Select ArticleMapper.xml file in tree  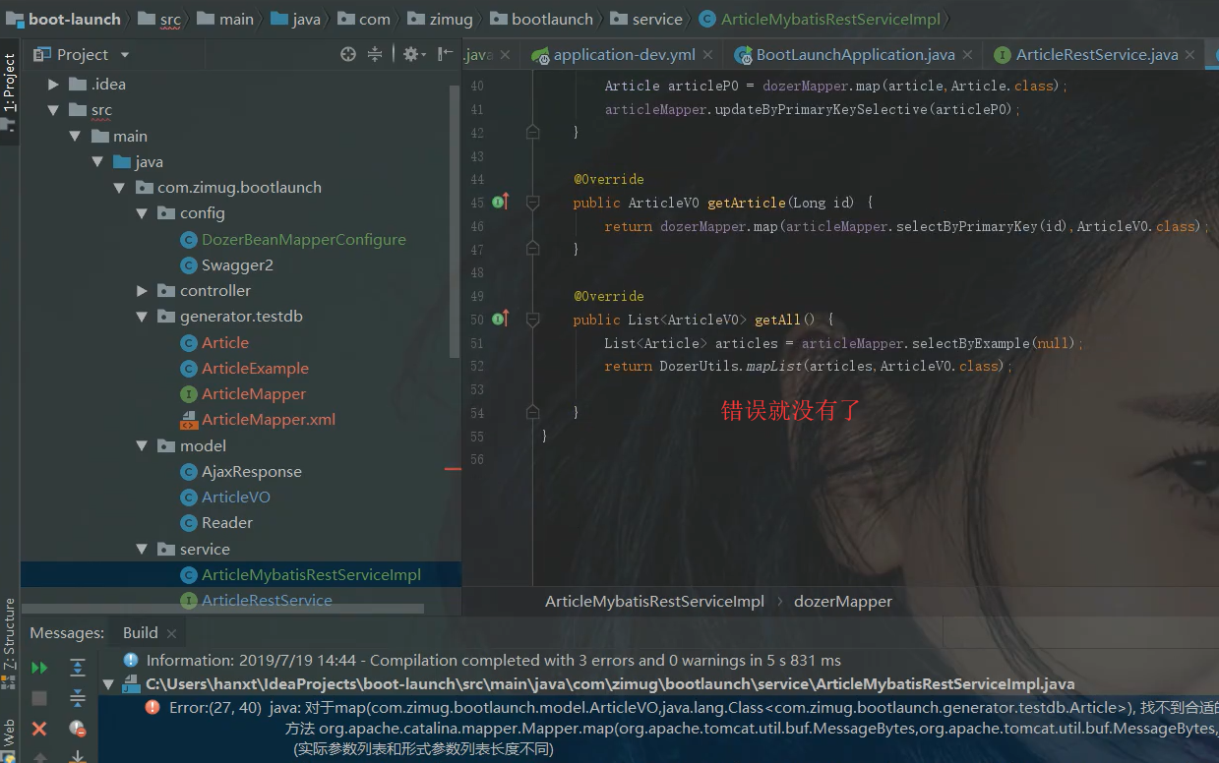tap(269, 420)
